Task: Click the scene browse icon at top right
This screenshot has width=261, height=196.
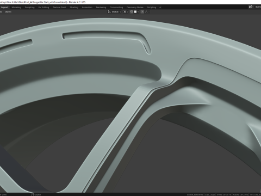Action: point(251,7)
